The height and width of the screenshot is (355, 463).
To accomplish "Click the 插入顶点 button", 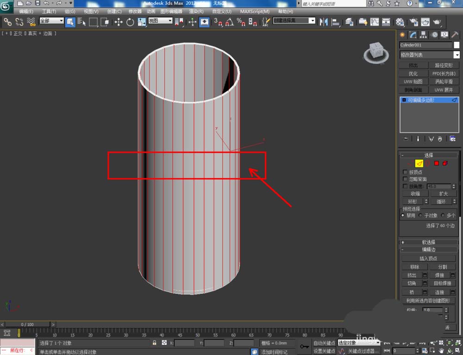I will pyautogui.click(x=428, y=258).
